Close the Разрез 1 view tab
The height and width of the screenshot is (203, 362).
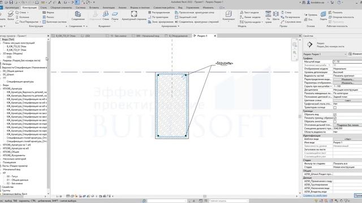(215, 36)
